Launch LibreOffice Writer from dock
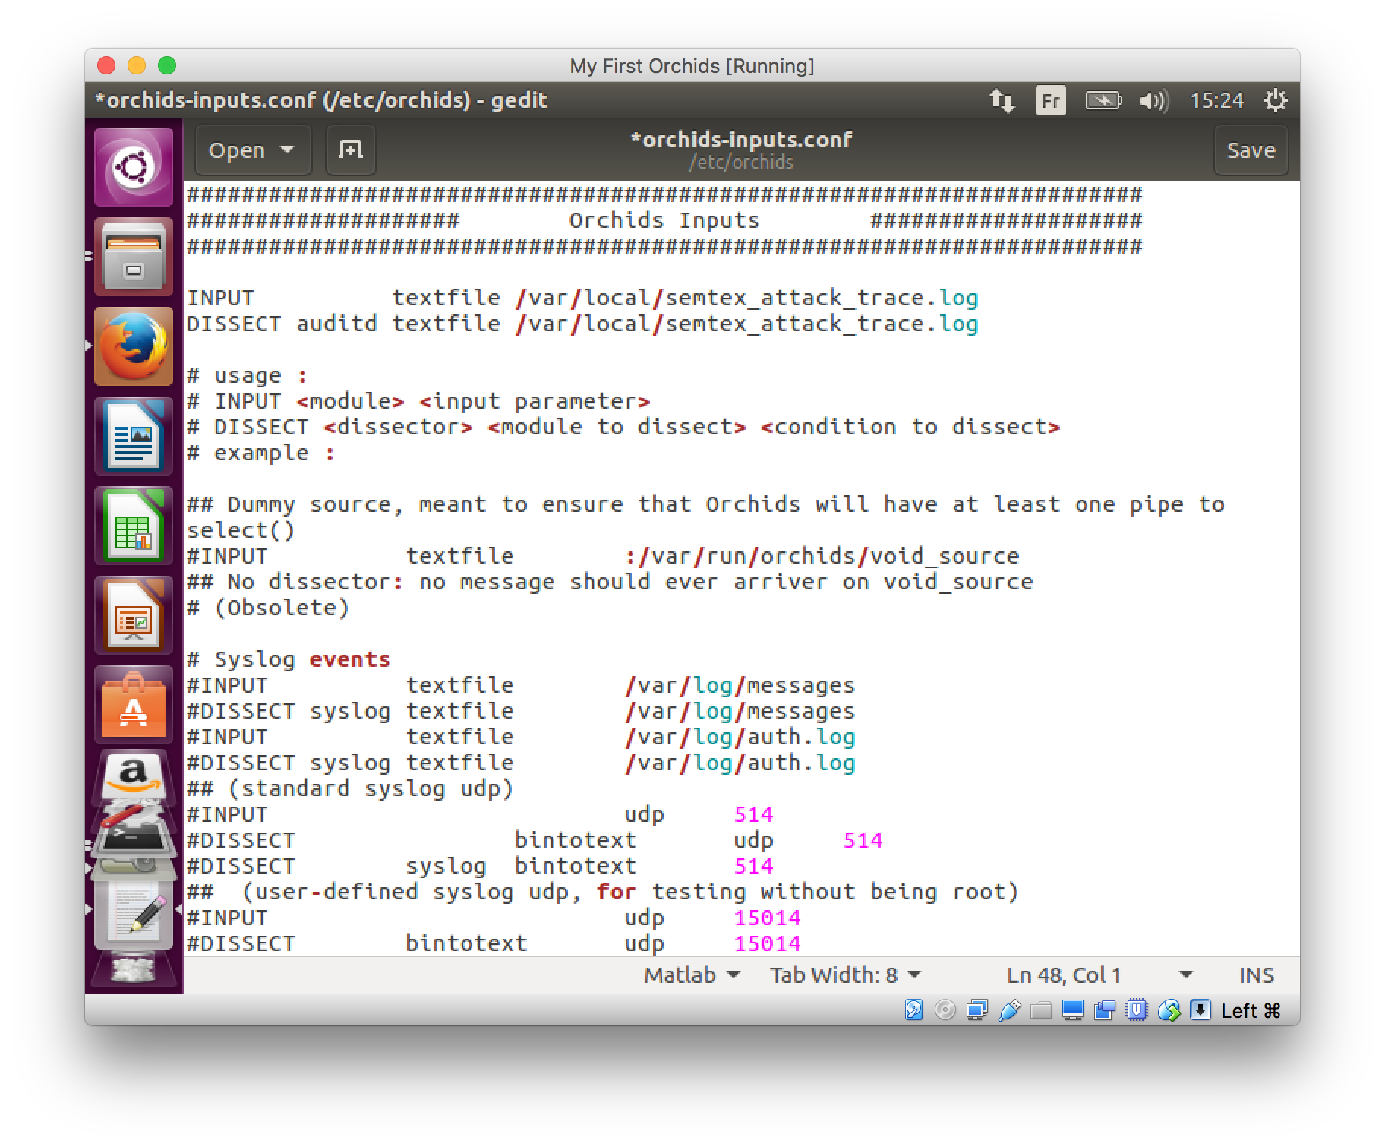 tap(134, 436)
